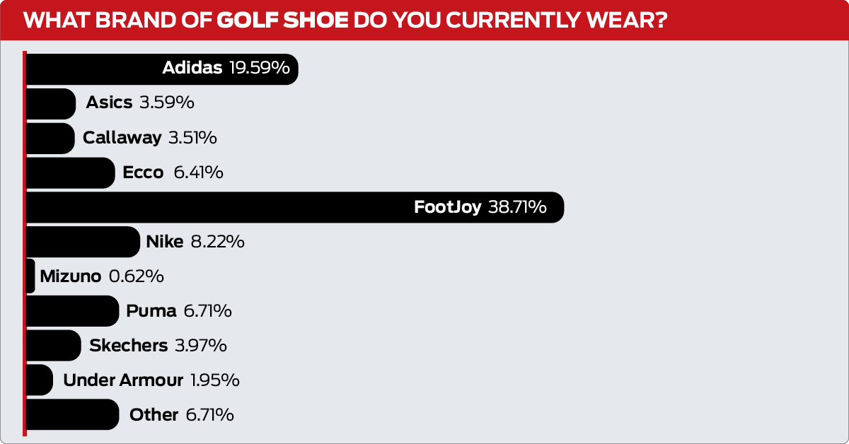Select the Nike 8.22% label
Image resolution: width=849 pixels, height=444 pixels.
[x=195, y=242]
